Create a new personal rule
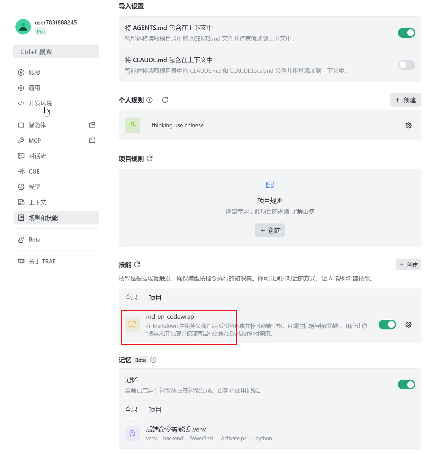 pyautogui.click(x=405, y=100)
